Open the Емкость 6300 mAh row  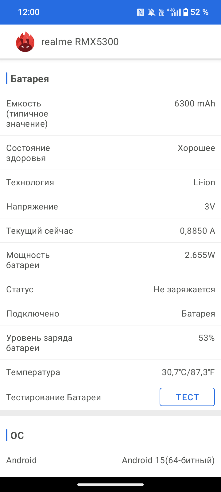click(x=110, y=114)
